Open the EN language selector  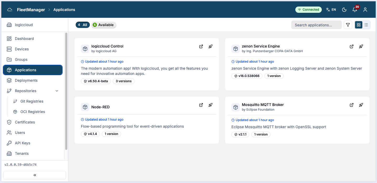tap(331, 10)
